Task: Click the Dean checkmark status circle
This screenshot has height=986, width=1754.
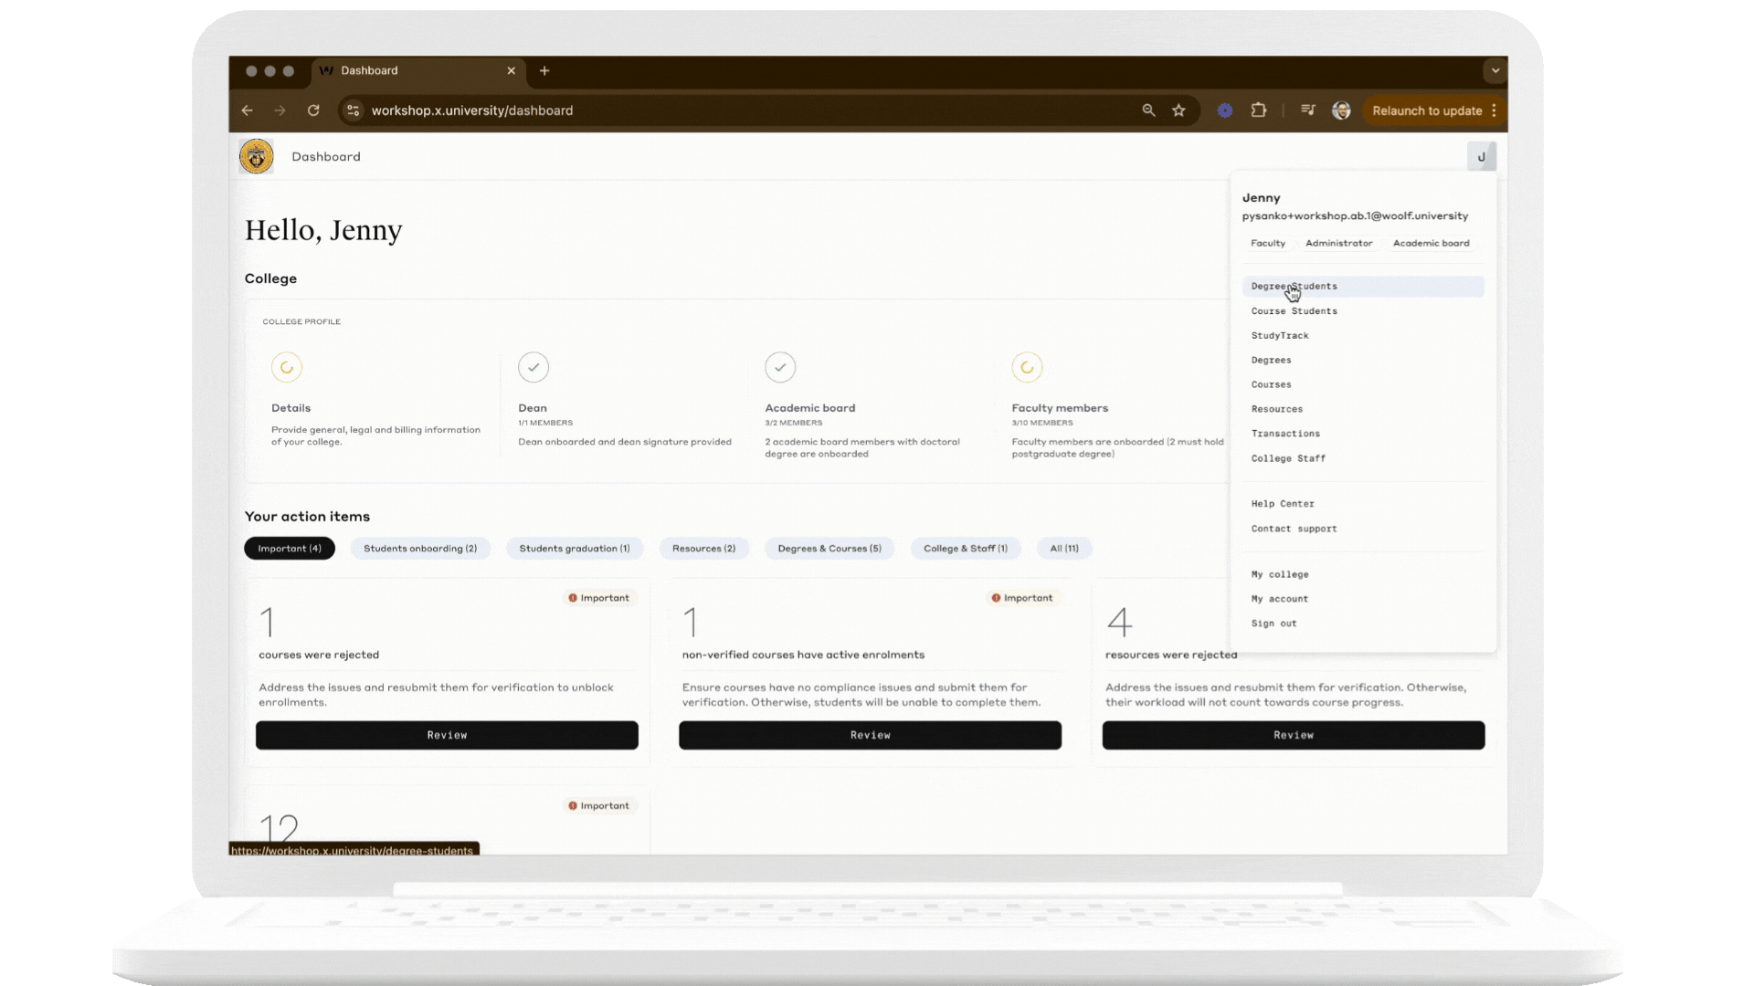Action: 534,367
